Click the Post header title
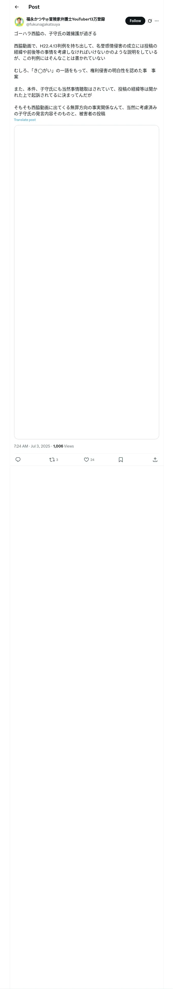This screenshot has height=989, width=173. coord(34,7)
